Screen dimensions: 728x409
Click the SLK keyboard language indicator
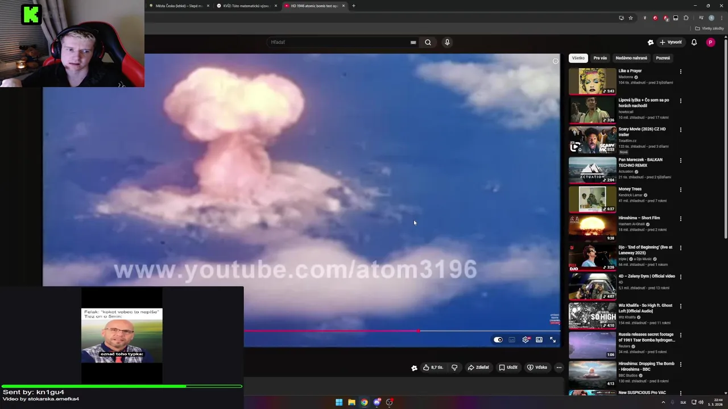point(683,402)
